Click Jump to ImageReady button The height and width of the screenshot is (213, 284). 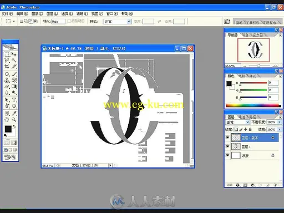(11, 157)
